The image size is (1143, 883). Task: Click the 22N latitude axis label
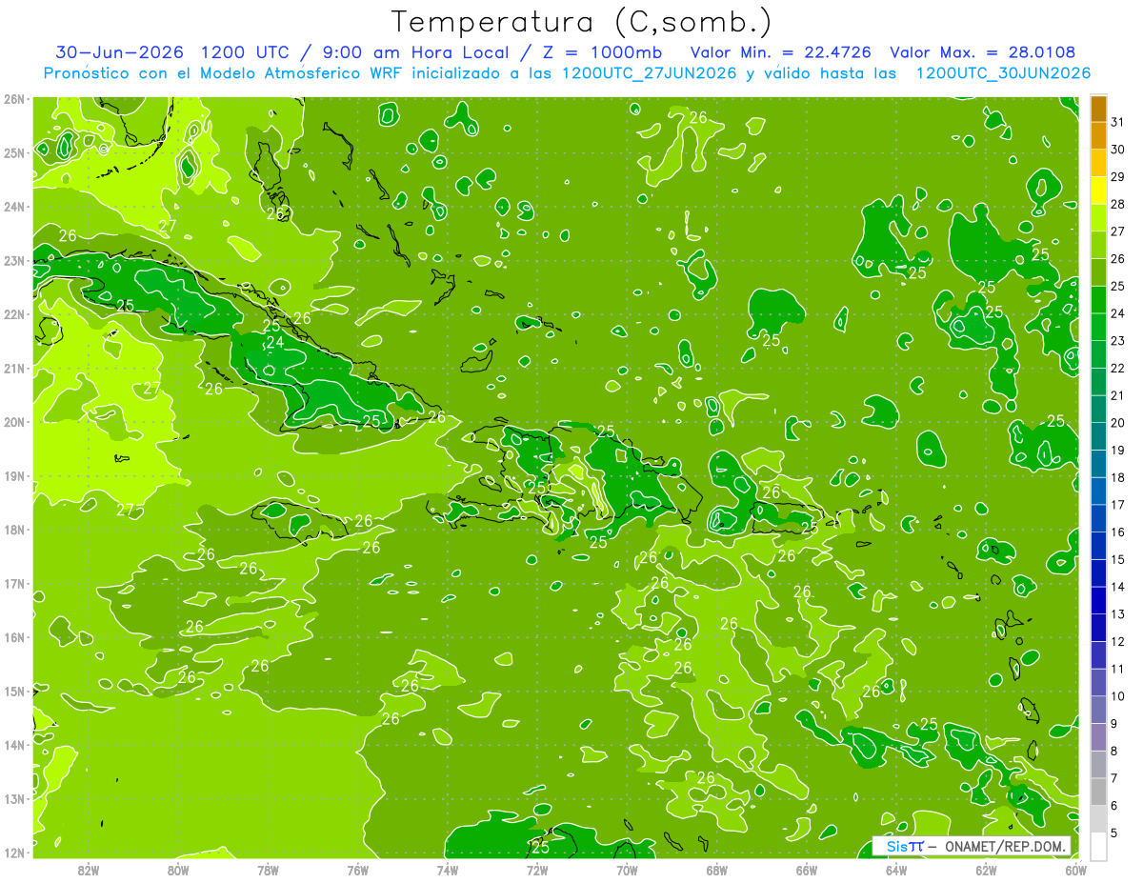(x=13, y=313)
